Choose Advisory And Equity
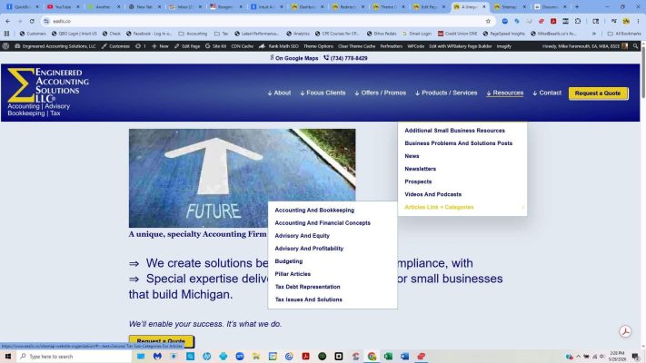646x363 pixels. pos(302,235)
